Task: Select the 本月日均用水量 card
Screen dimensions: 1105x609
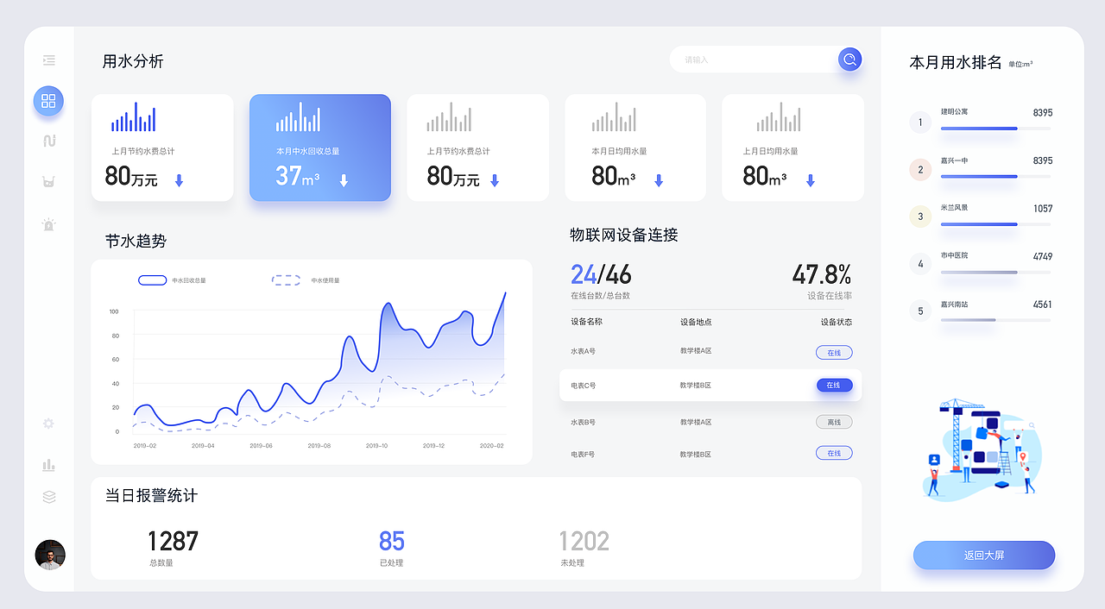Action: coord(635,147)
